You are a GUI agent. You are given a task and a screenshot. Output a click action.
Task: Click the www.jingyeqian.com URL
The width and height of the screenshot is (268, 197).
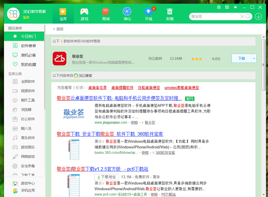[111, 122]
